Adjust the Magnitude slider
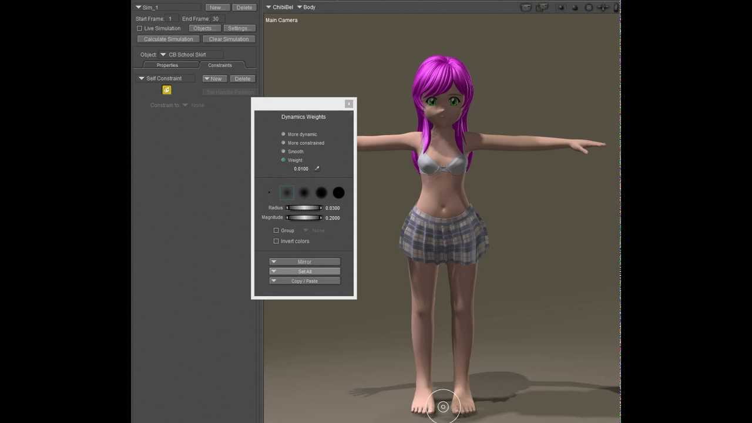Screen dimensions: 752x423 [304, 218]
